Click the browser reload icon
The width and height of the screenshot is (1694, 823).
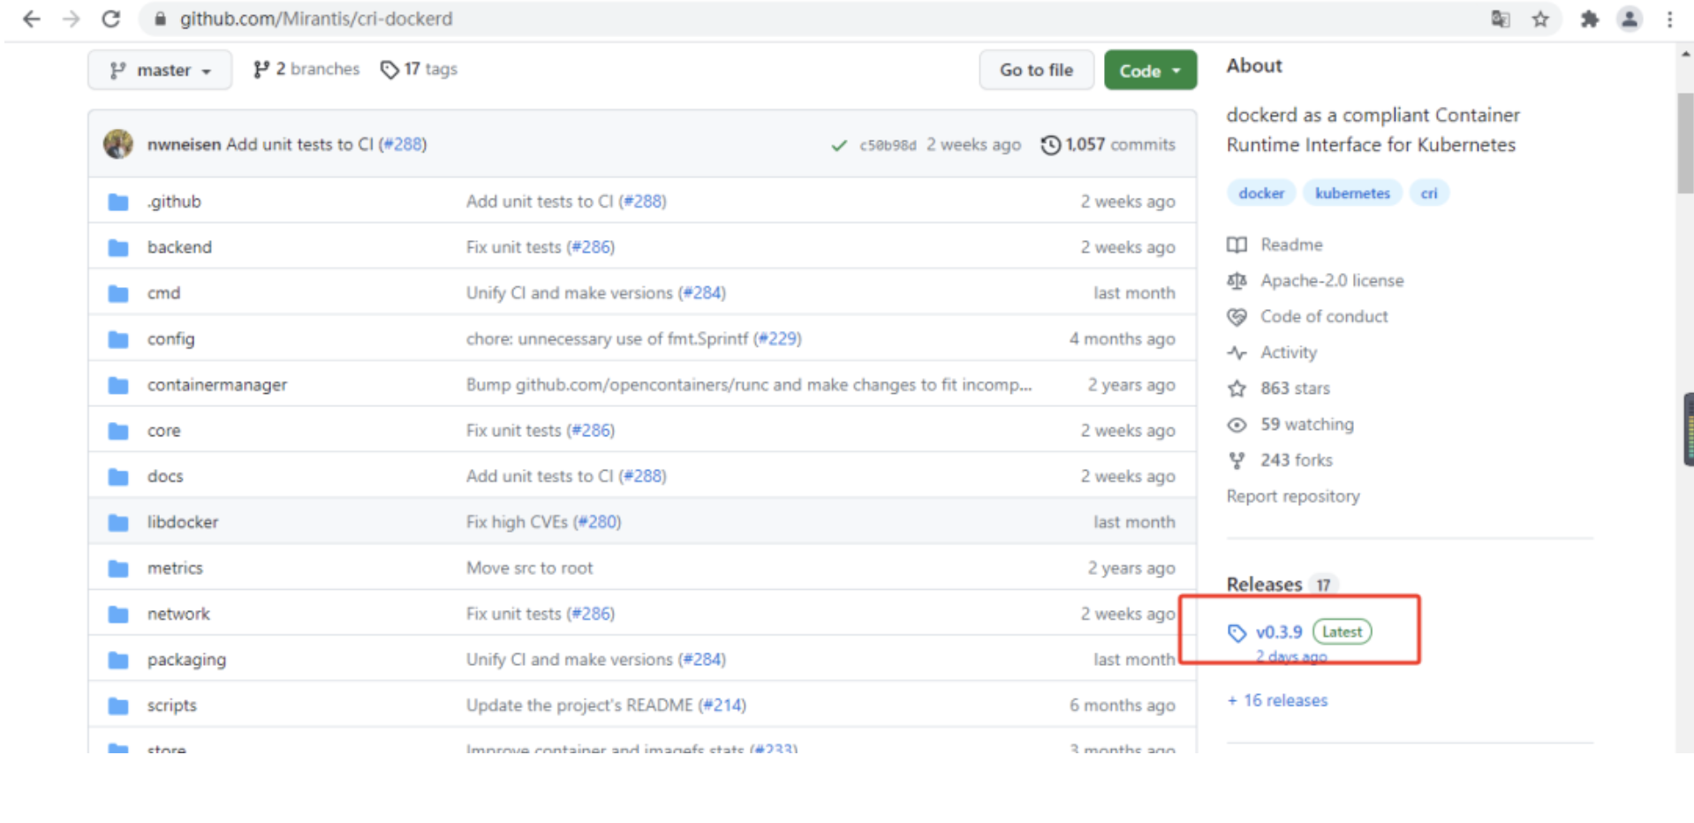(110, 19)
